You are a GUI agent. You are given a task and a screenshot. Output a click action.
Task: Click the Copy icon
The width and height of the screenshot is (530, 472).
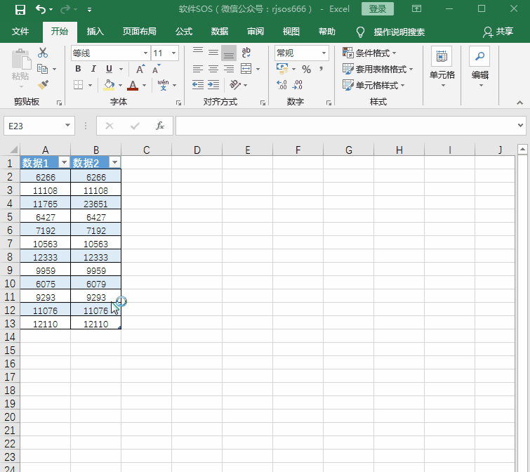42,69
